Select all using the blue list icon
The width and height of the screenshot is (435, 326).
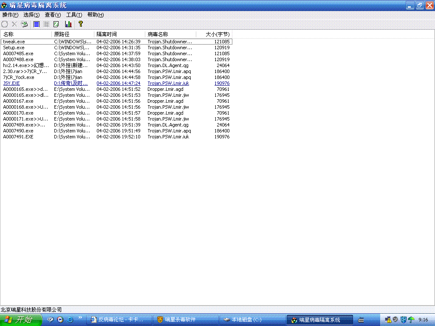pyautogui.click(x=37, y=24)
